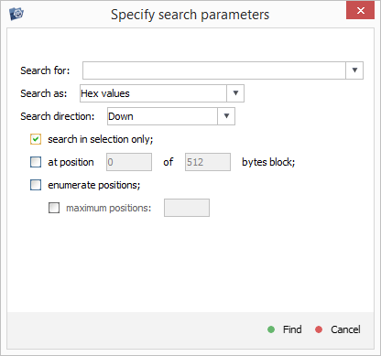
Task: Tick the 'enumerate positions' checkbox
Action: tap(36, 185)
